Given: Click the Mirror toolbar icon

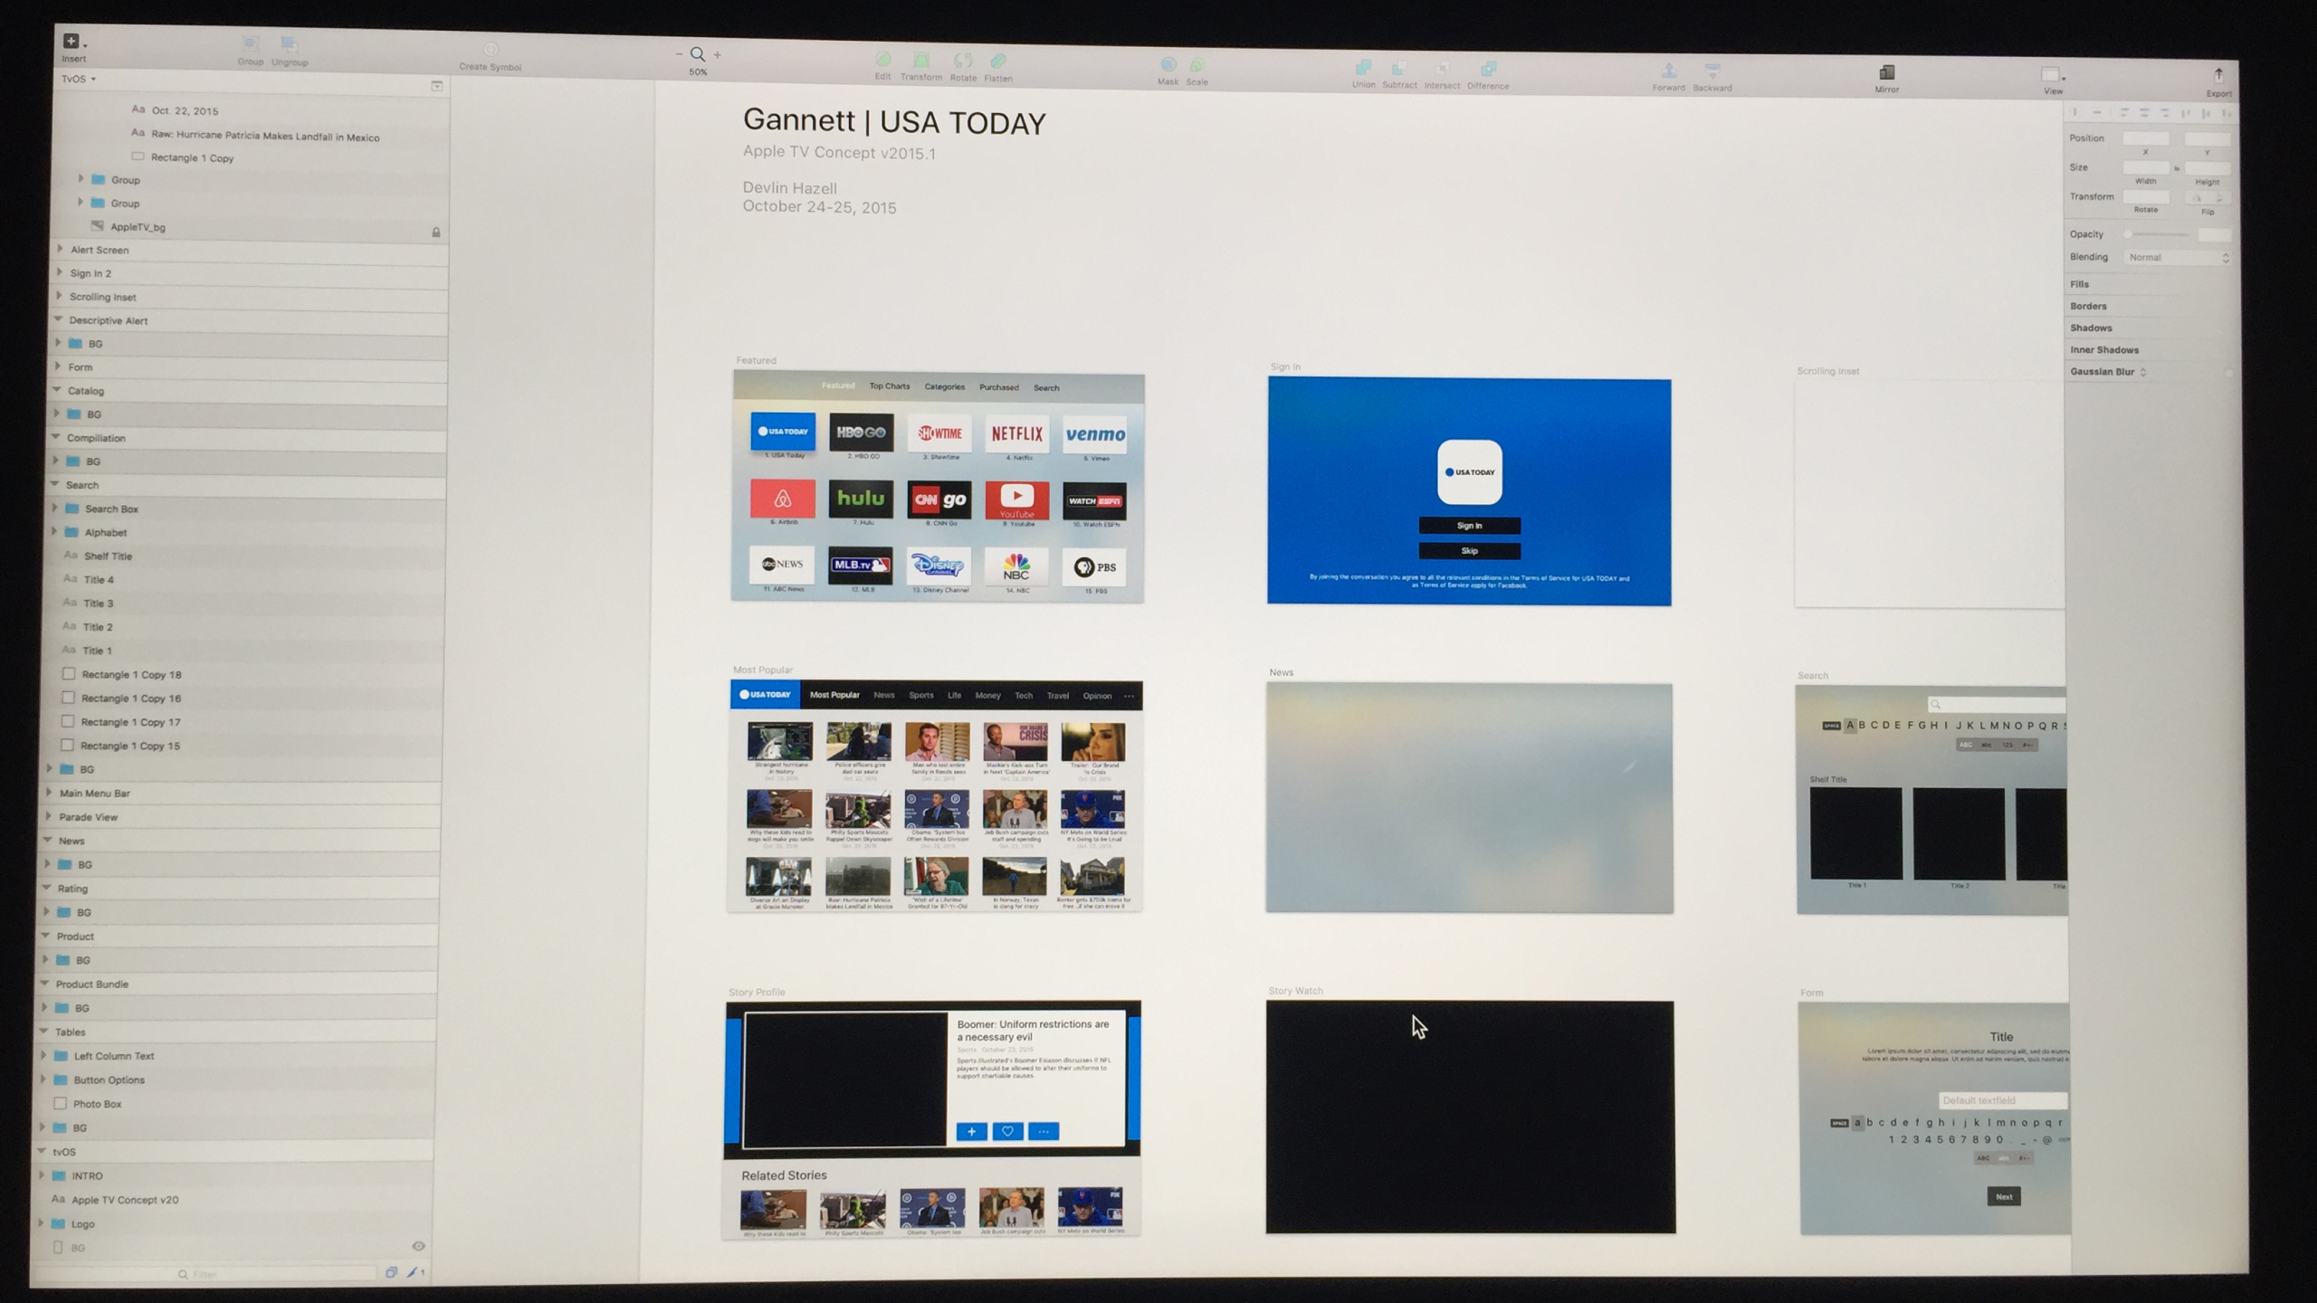Looking at the screenshot, I should coord(1887,73).
